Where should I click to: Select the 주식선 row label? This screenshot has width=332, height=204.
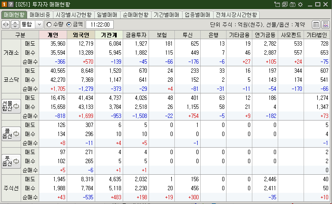tap(11, 188)
